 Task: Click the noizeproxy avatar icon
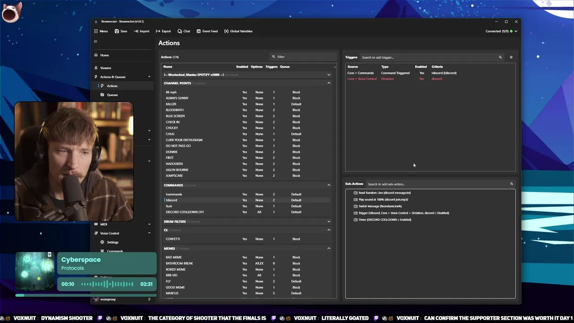point(96,299)
